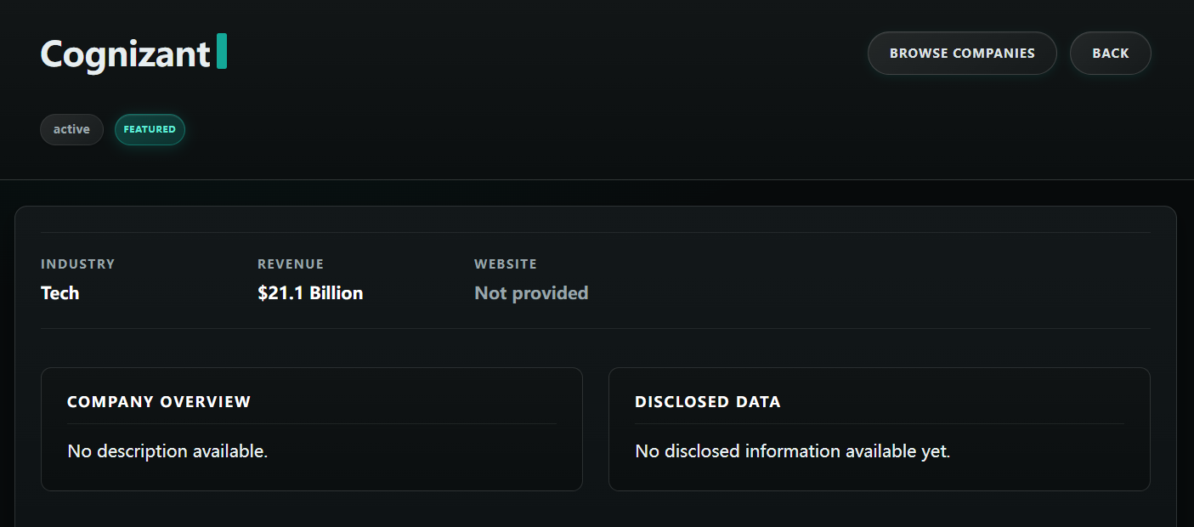1194x527 pixels.
Task: Click the Company Overview heading
Action: (x=159, y=402)
